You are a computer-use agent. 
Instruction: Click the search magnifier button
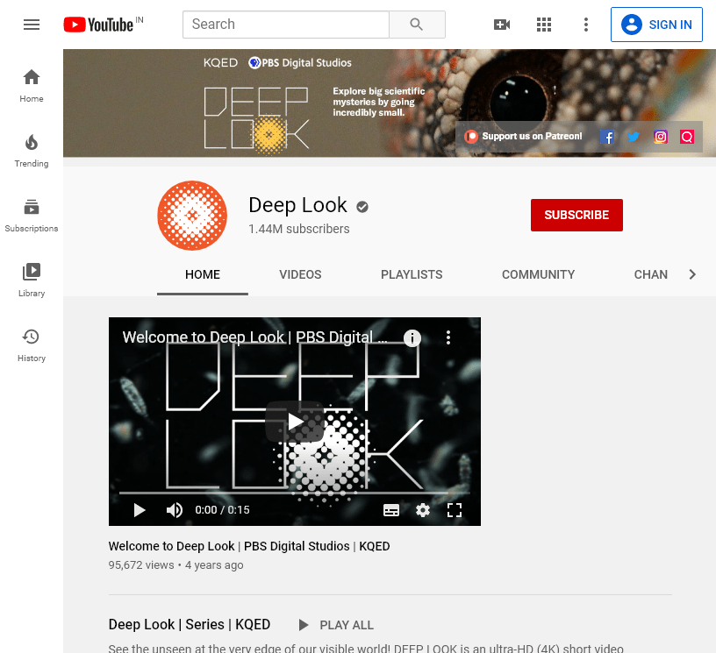coord(417,25)
